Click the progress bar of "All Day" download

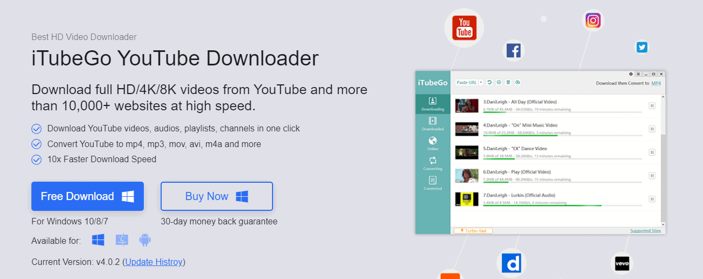click(562, 112)
